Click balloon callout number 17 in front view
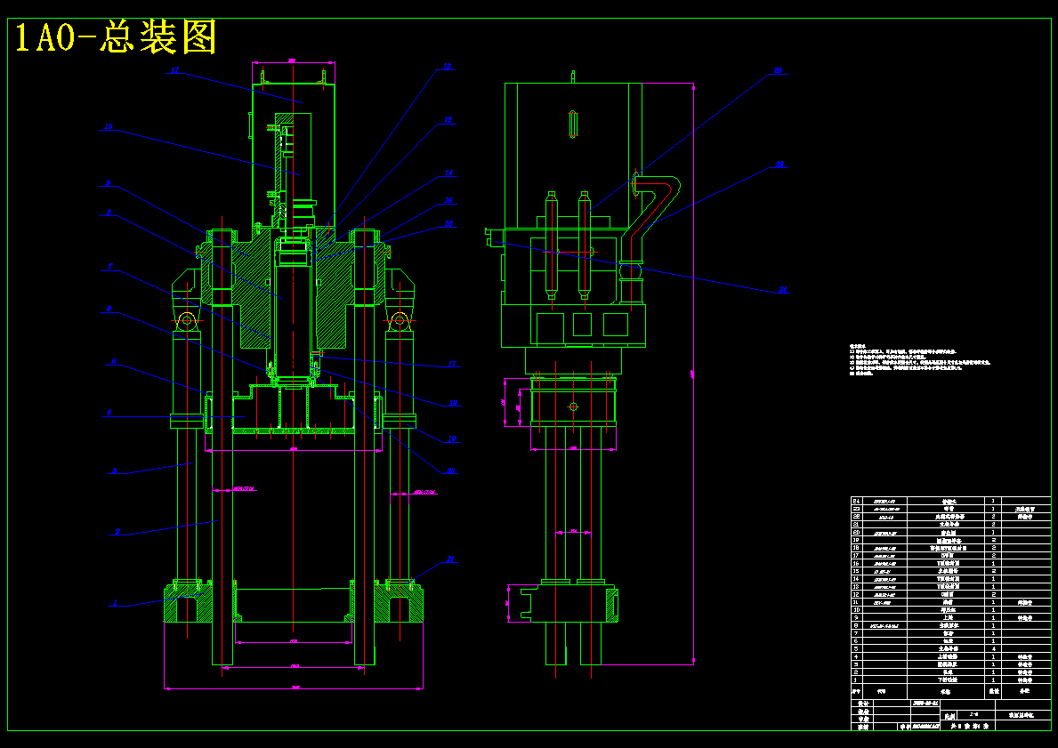Screen dimensions: 1058x748 pyautogui.click(x=452, y=365)
